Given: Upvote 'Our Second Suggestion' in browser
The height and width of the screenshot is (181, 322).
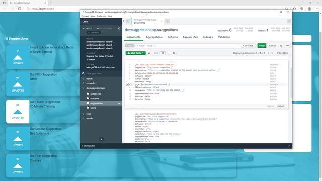Looking at the screenshot, I should (18, 139).
